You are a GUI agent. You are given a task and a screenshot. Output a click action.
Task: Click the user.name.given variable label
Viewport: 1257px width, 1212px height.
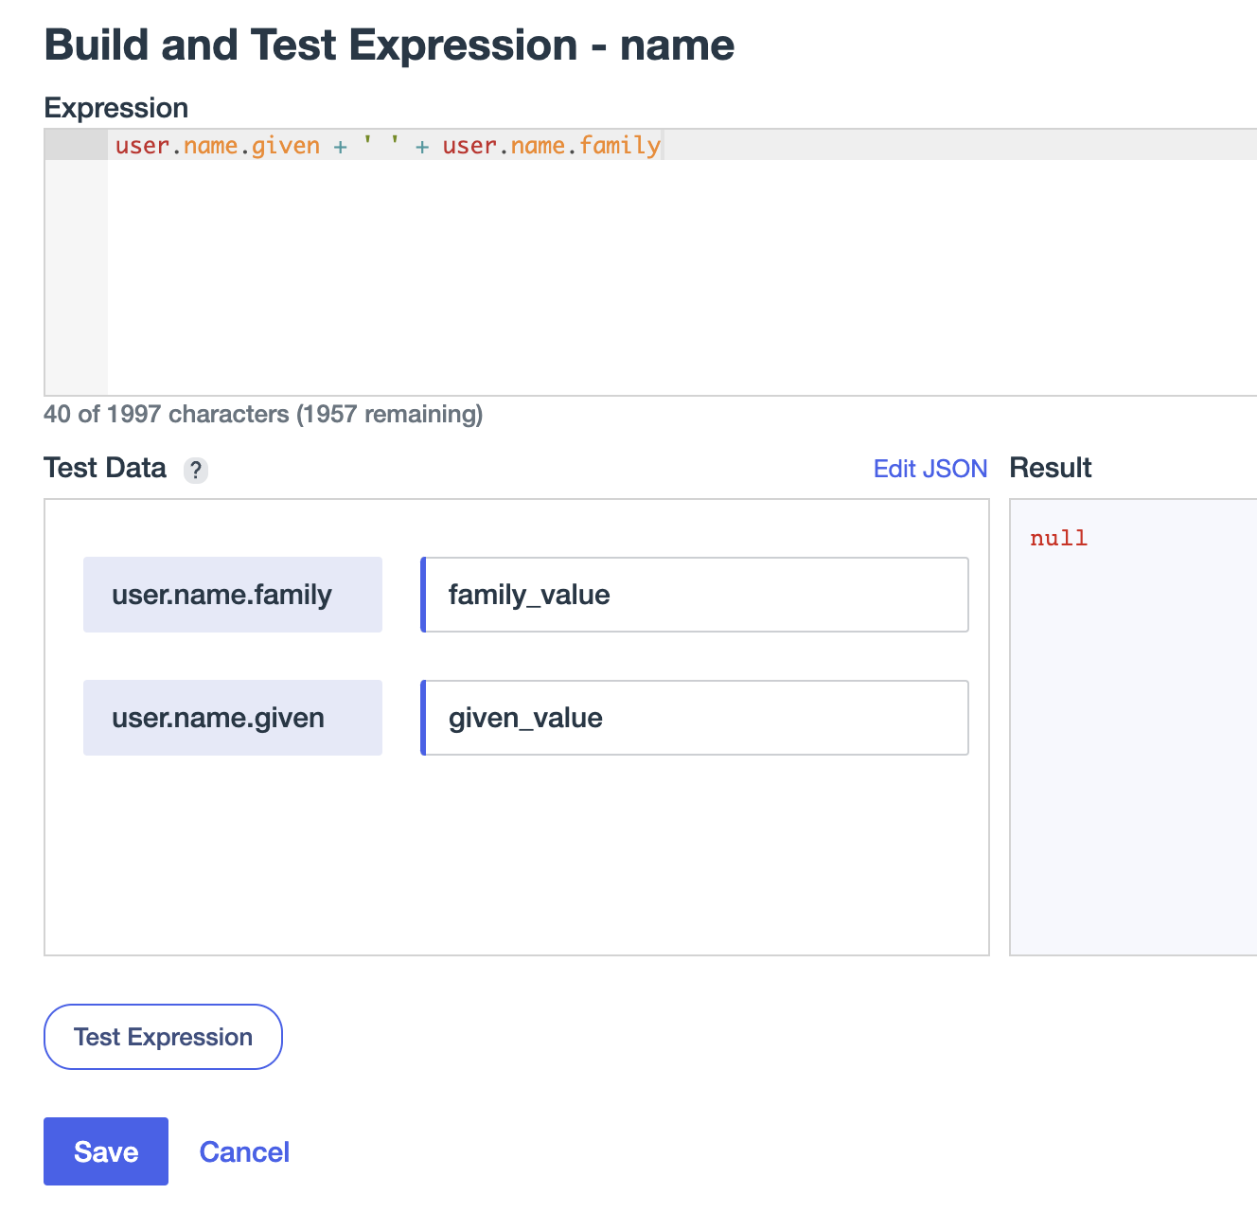pos(232,718)
